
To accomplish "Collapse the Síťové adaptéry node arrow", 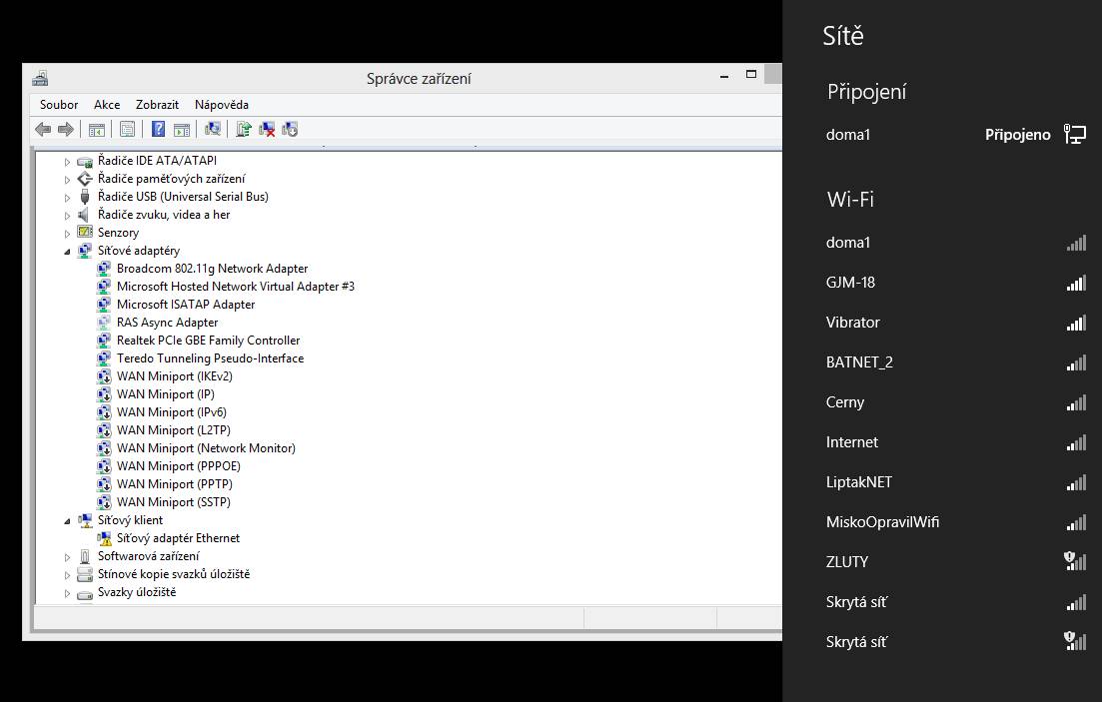I will (x=68, y=252).
